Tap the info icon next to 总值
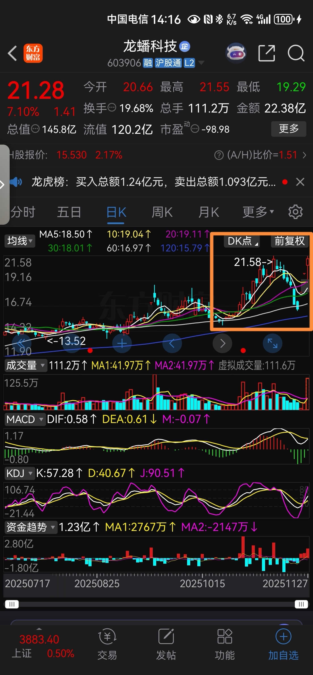The width and height of the screenshot is (313, 675). tap(35, 129)
